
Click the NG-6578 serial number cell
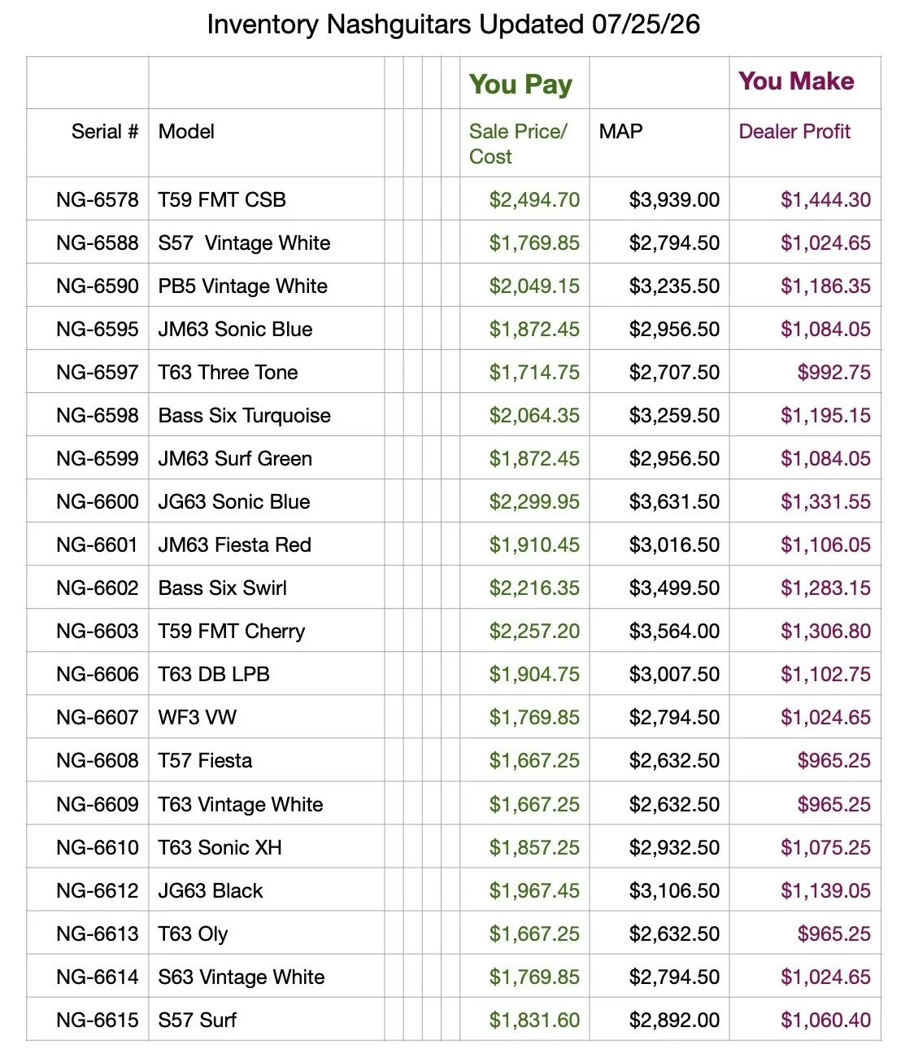click(x=88, y=199)
